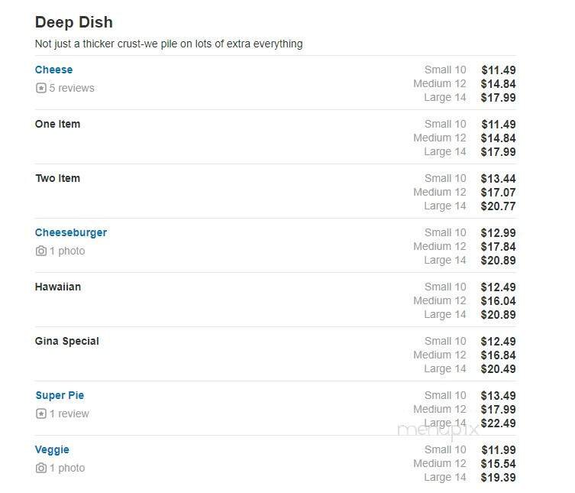
Task: Read the 1 review for Super Pie
Action: 69,414
